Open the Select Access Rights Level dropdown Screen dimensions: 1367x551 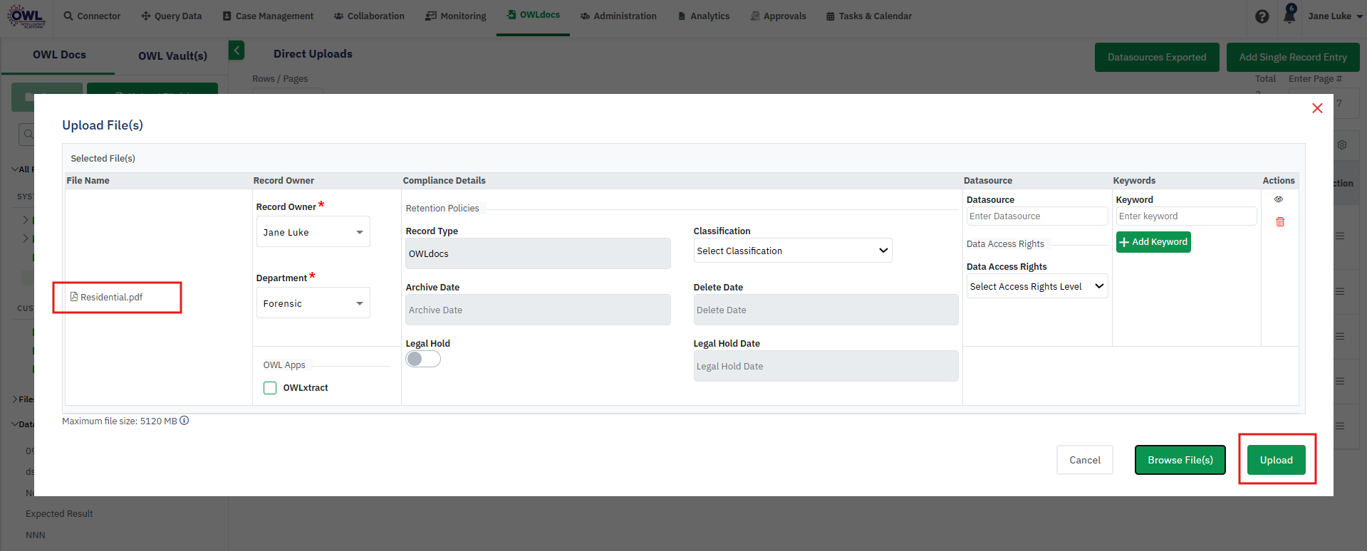tap(1037, 286)
